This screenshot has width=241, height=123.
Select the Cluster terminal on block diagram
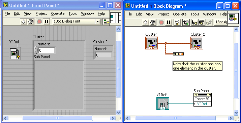coord(152,43)
